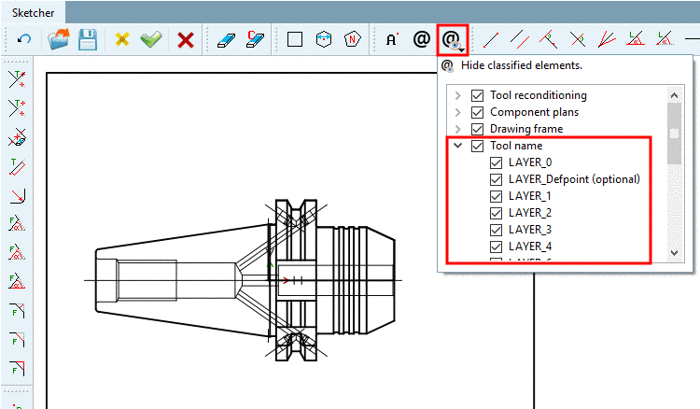Select the red angle bisector lines tool
This screenshot has height=409, width=700.
coord(607,39)
